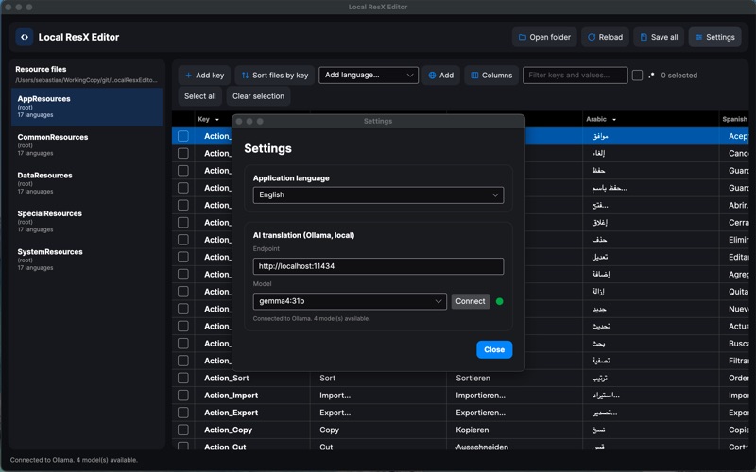756x472 pixels.
Task: Check the box for the Action_Import row
Action: [183, 396]
